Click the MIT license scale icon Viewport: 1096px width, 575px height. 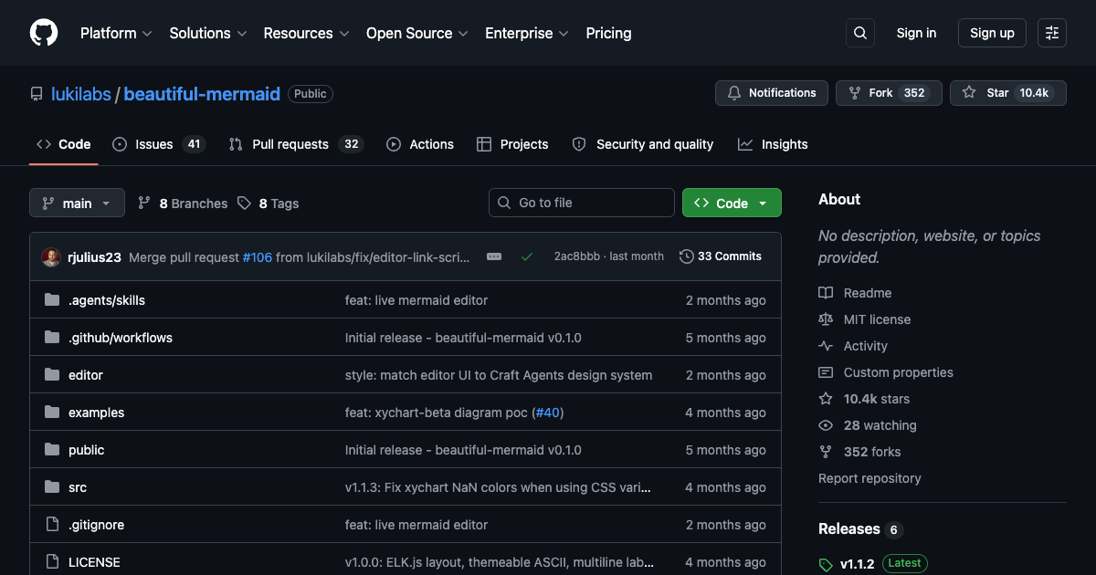click(x=826, y=319)
